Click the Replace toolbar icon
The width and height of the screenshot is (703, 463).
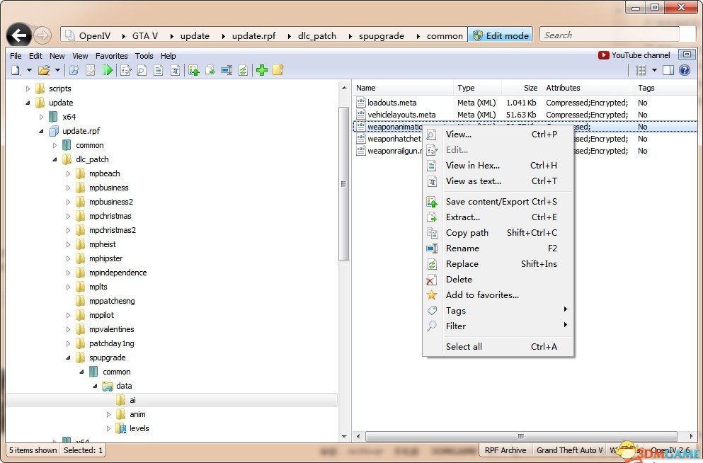coord(243,70)
